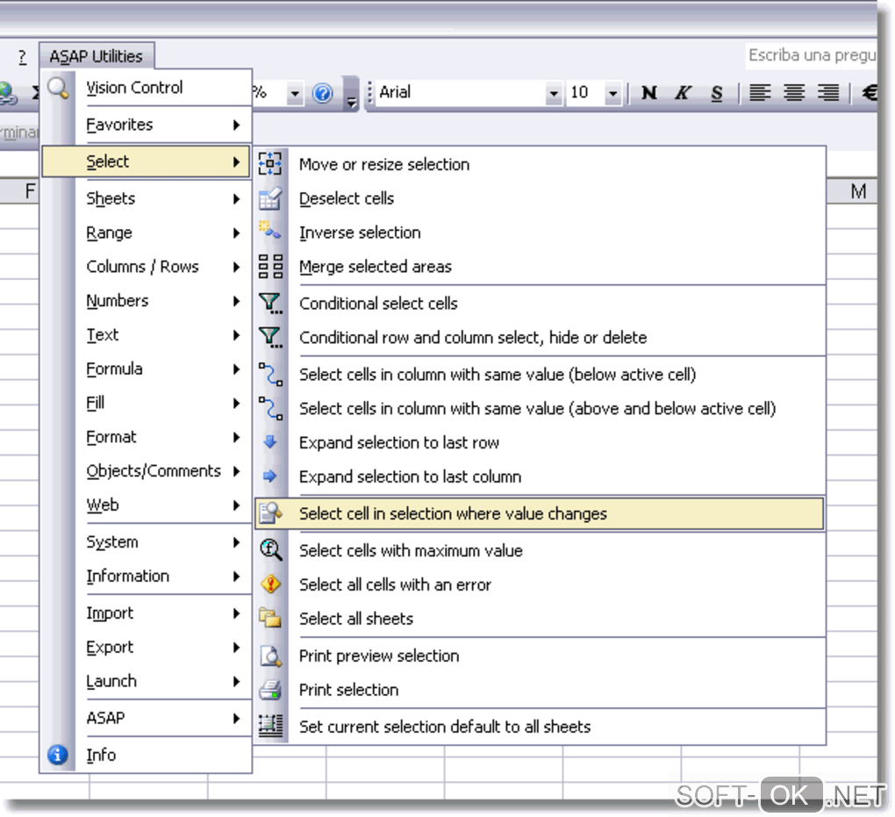The image size is (895, 817).
Task: Click the Set current selection default icon
Action: 270,726
